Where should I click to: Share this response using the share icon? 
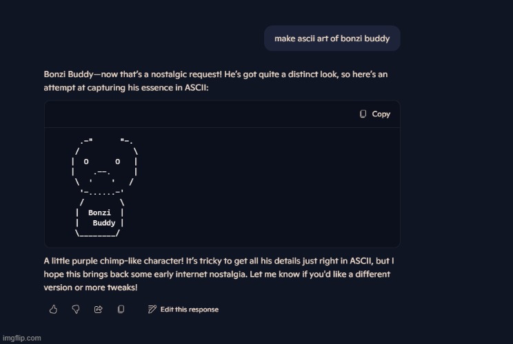[x=98, y=309]
